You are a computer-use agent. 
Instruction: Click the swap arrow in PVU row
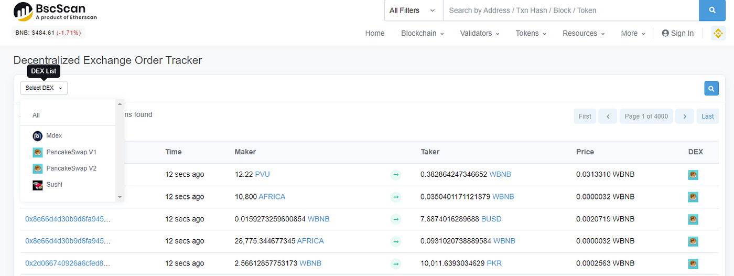[x=396, y=175]
